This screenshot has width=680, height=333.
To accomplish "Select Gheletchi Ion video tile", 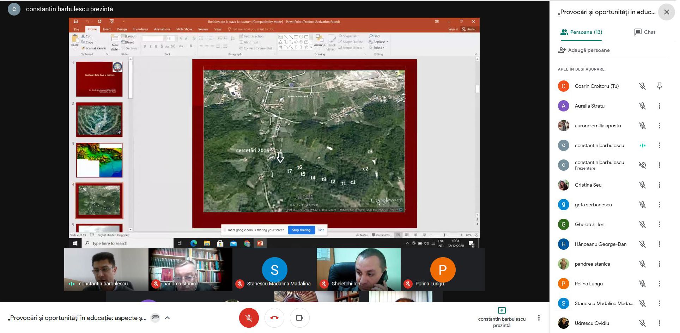I will 358,269.
